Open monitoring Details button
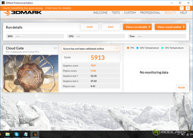Screen dimensions: 193x138 181,87
